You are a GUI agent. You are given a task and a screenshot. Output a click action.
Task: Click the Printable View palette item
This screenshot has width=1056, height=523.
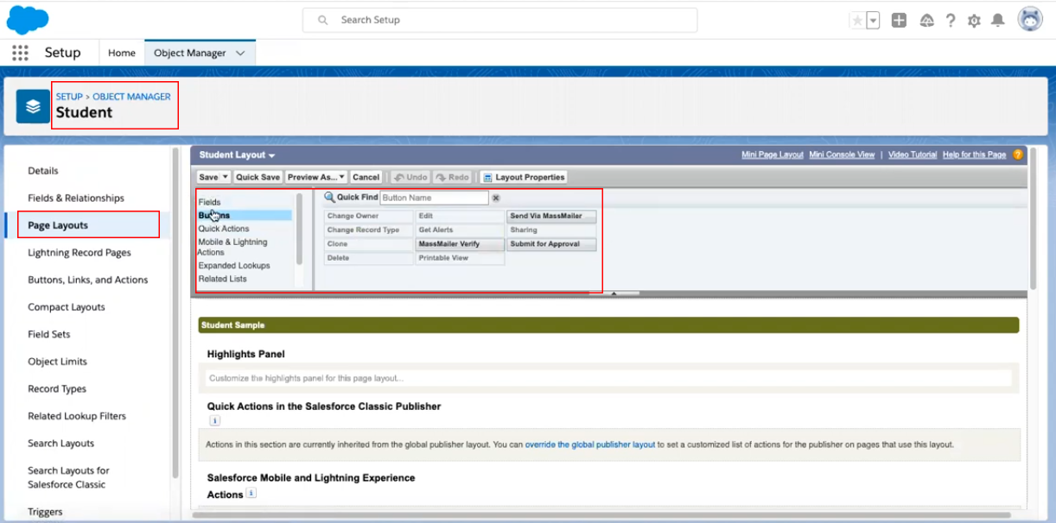point(460,258)
